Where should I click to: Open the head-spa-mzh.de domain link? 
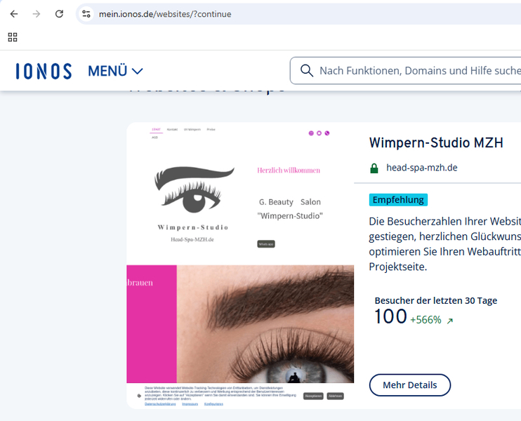pyautogui.click(x=421, y=168)
